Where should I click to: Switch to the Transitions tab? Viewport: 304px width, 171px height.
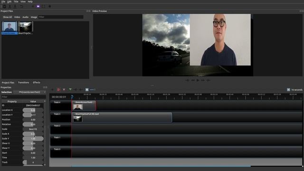23,83
